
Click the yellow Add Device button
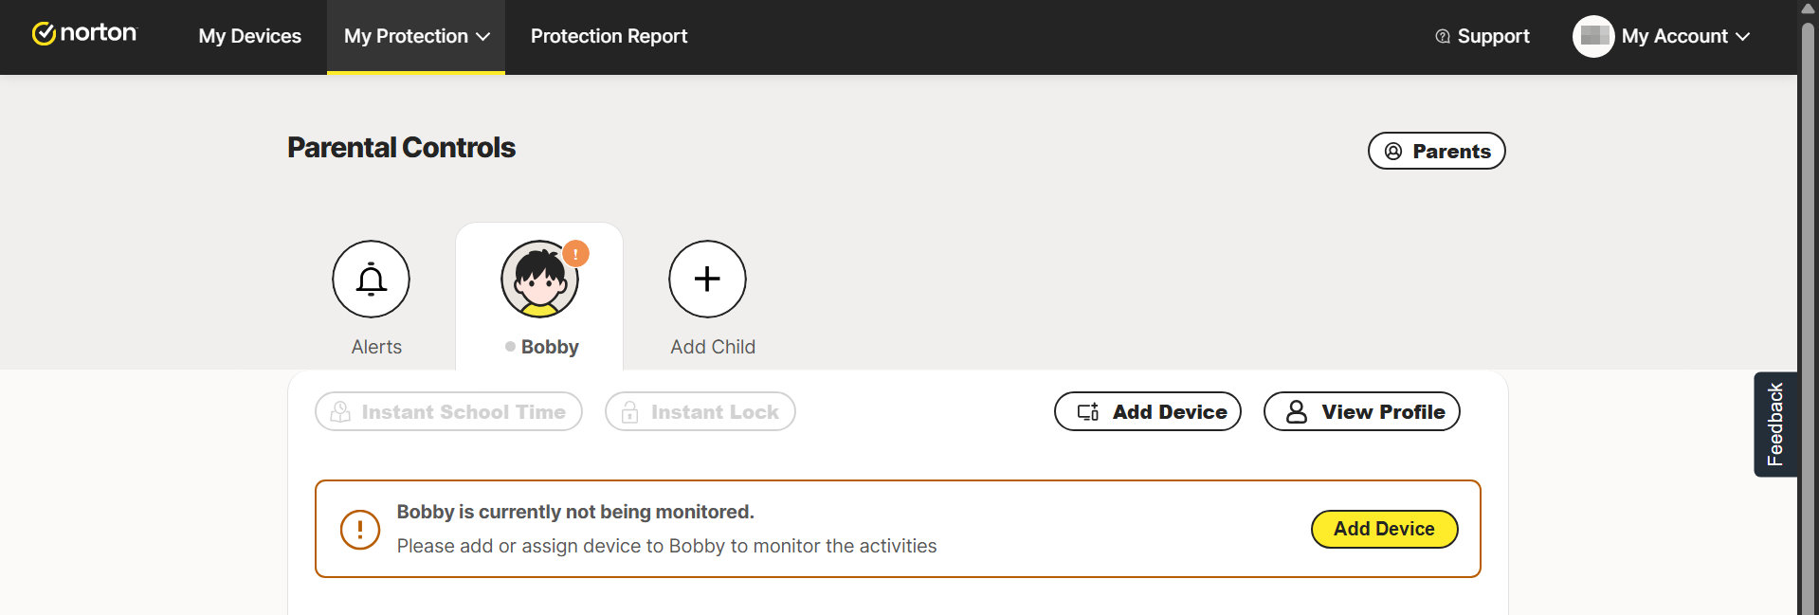coord(1383,529)
